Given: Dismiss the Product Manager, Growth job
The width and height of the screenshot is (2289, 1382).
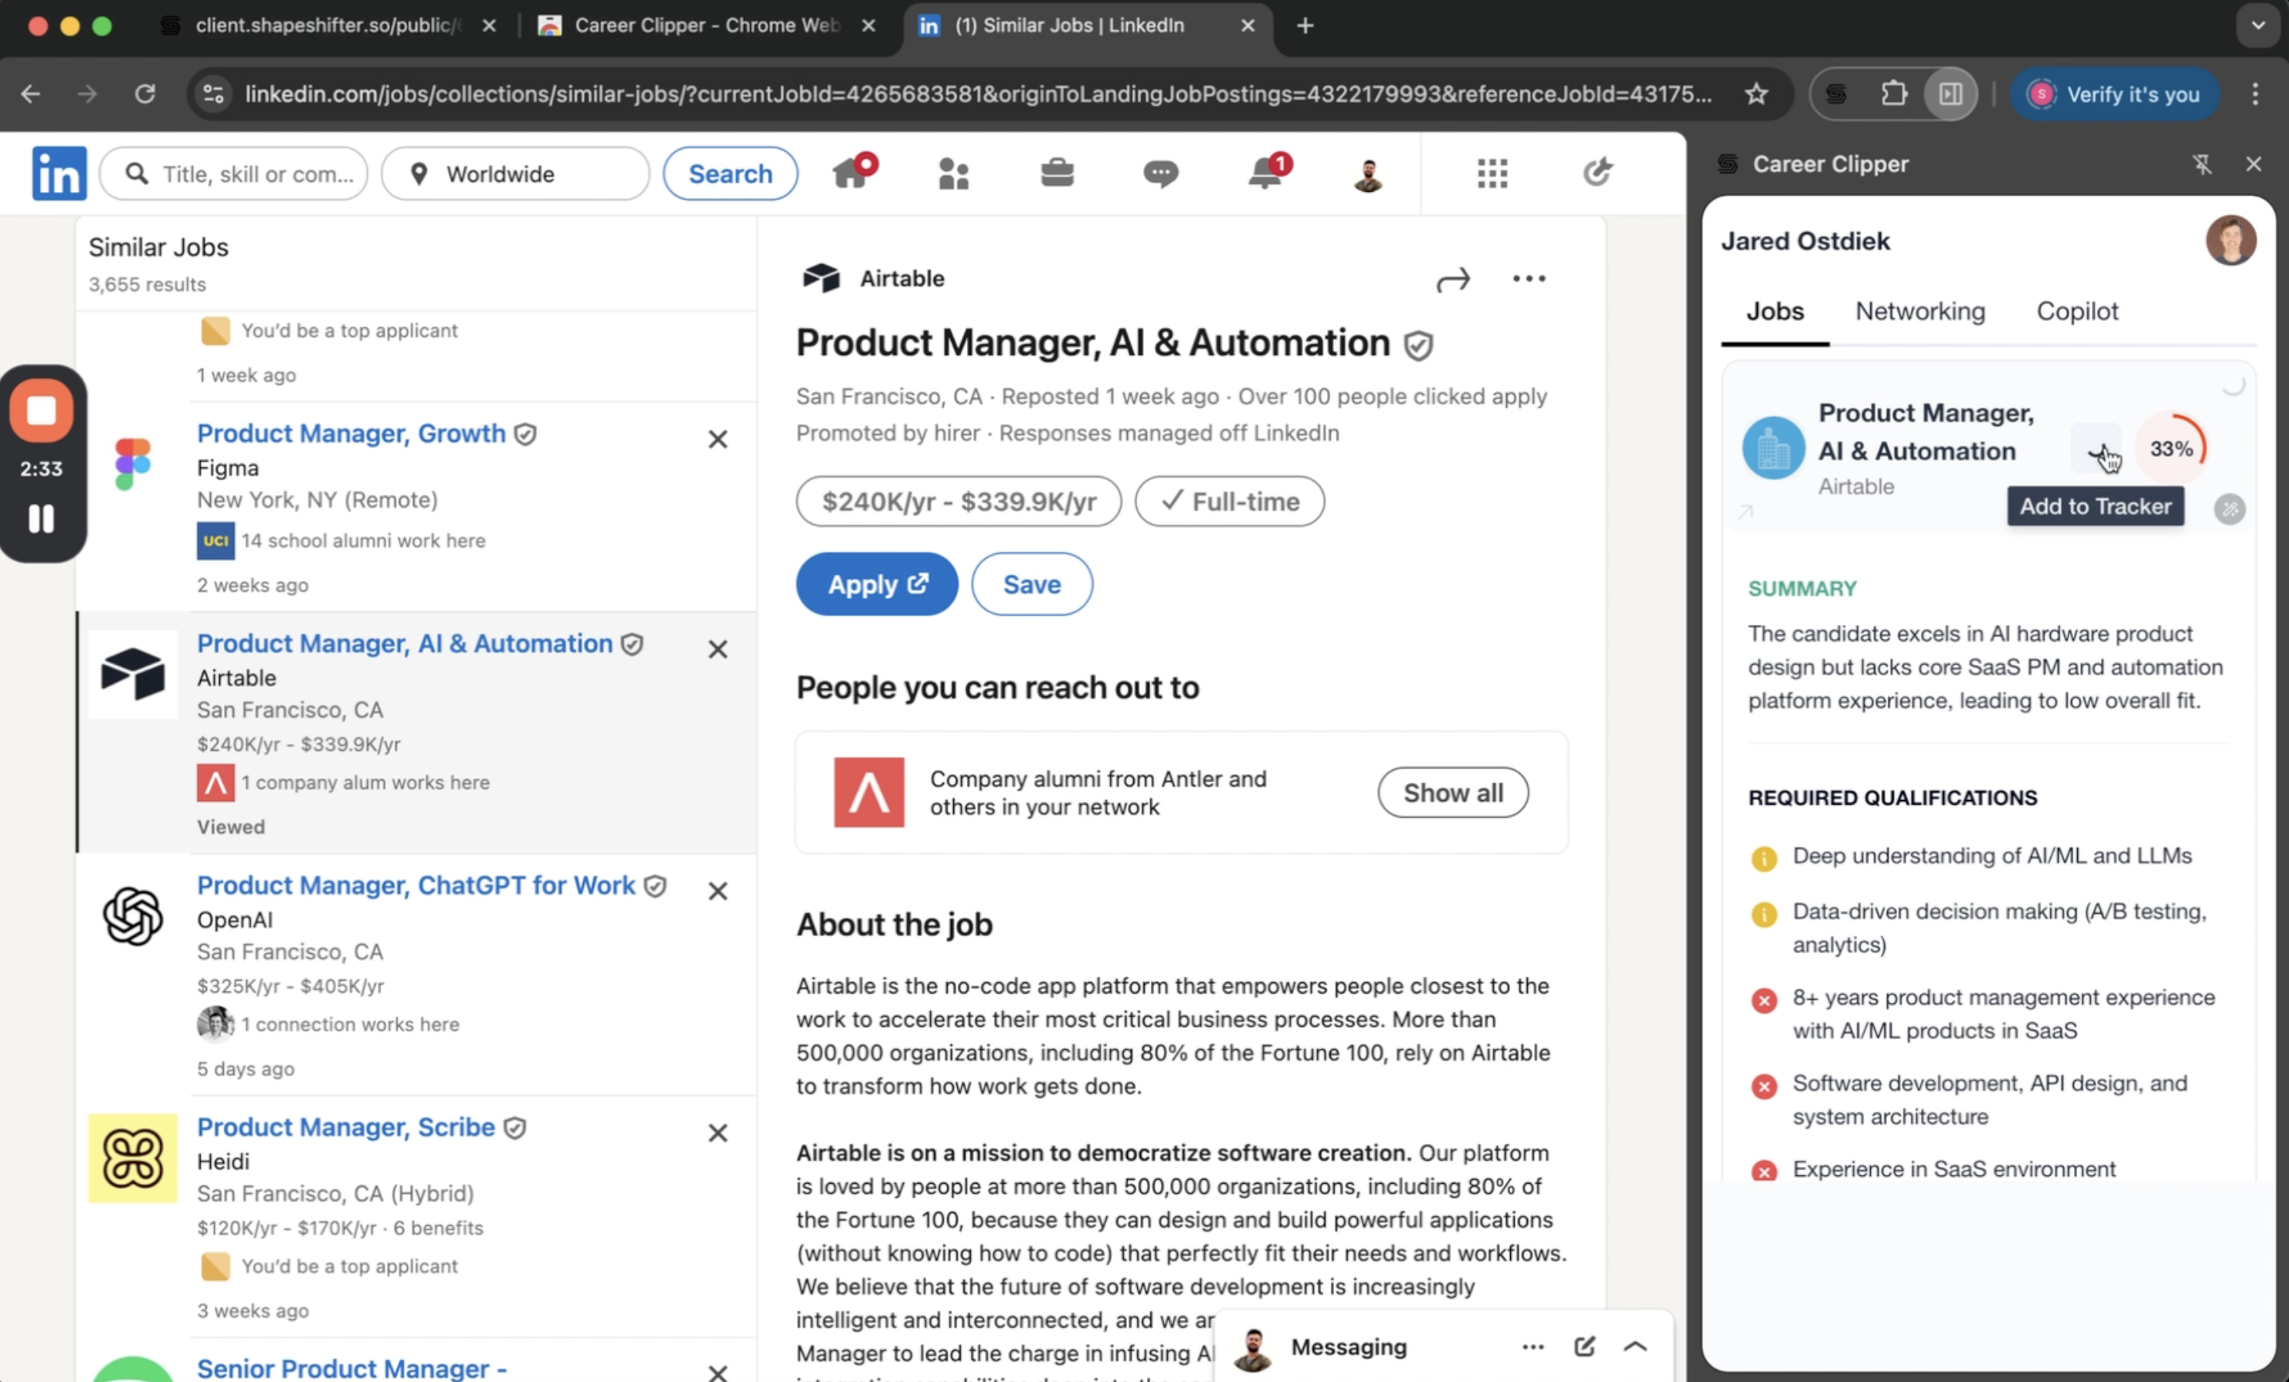Looking at the screenshot, I should pos(717,439).
